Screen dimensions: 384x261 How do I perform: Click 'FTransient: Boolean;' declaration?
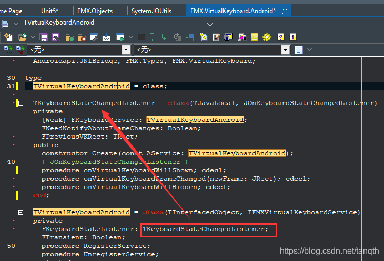coord(83,237)
